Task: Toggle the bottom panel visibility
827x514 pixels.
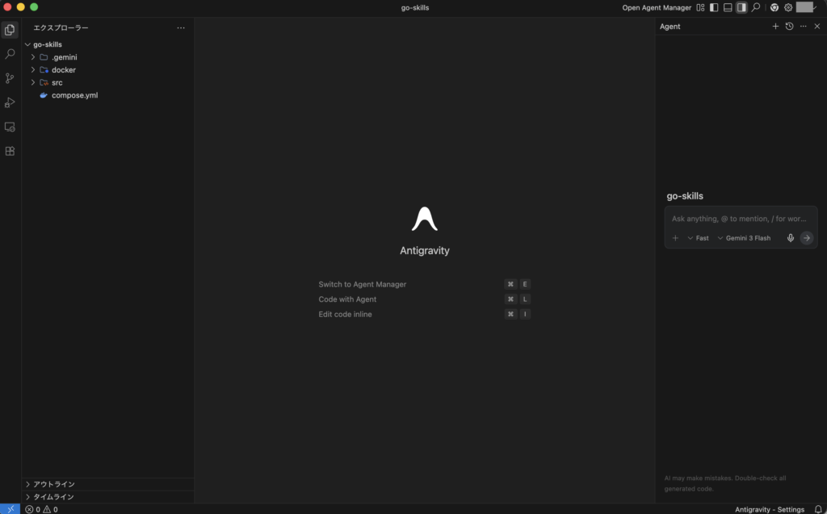Action: click(x=728, y=7)
